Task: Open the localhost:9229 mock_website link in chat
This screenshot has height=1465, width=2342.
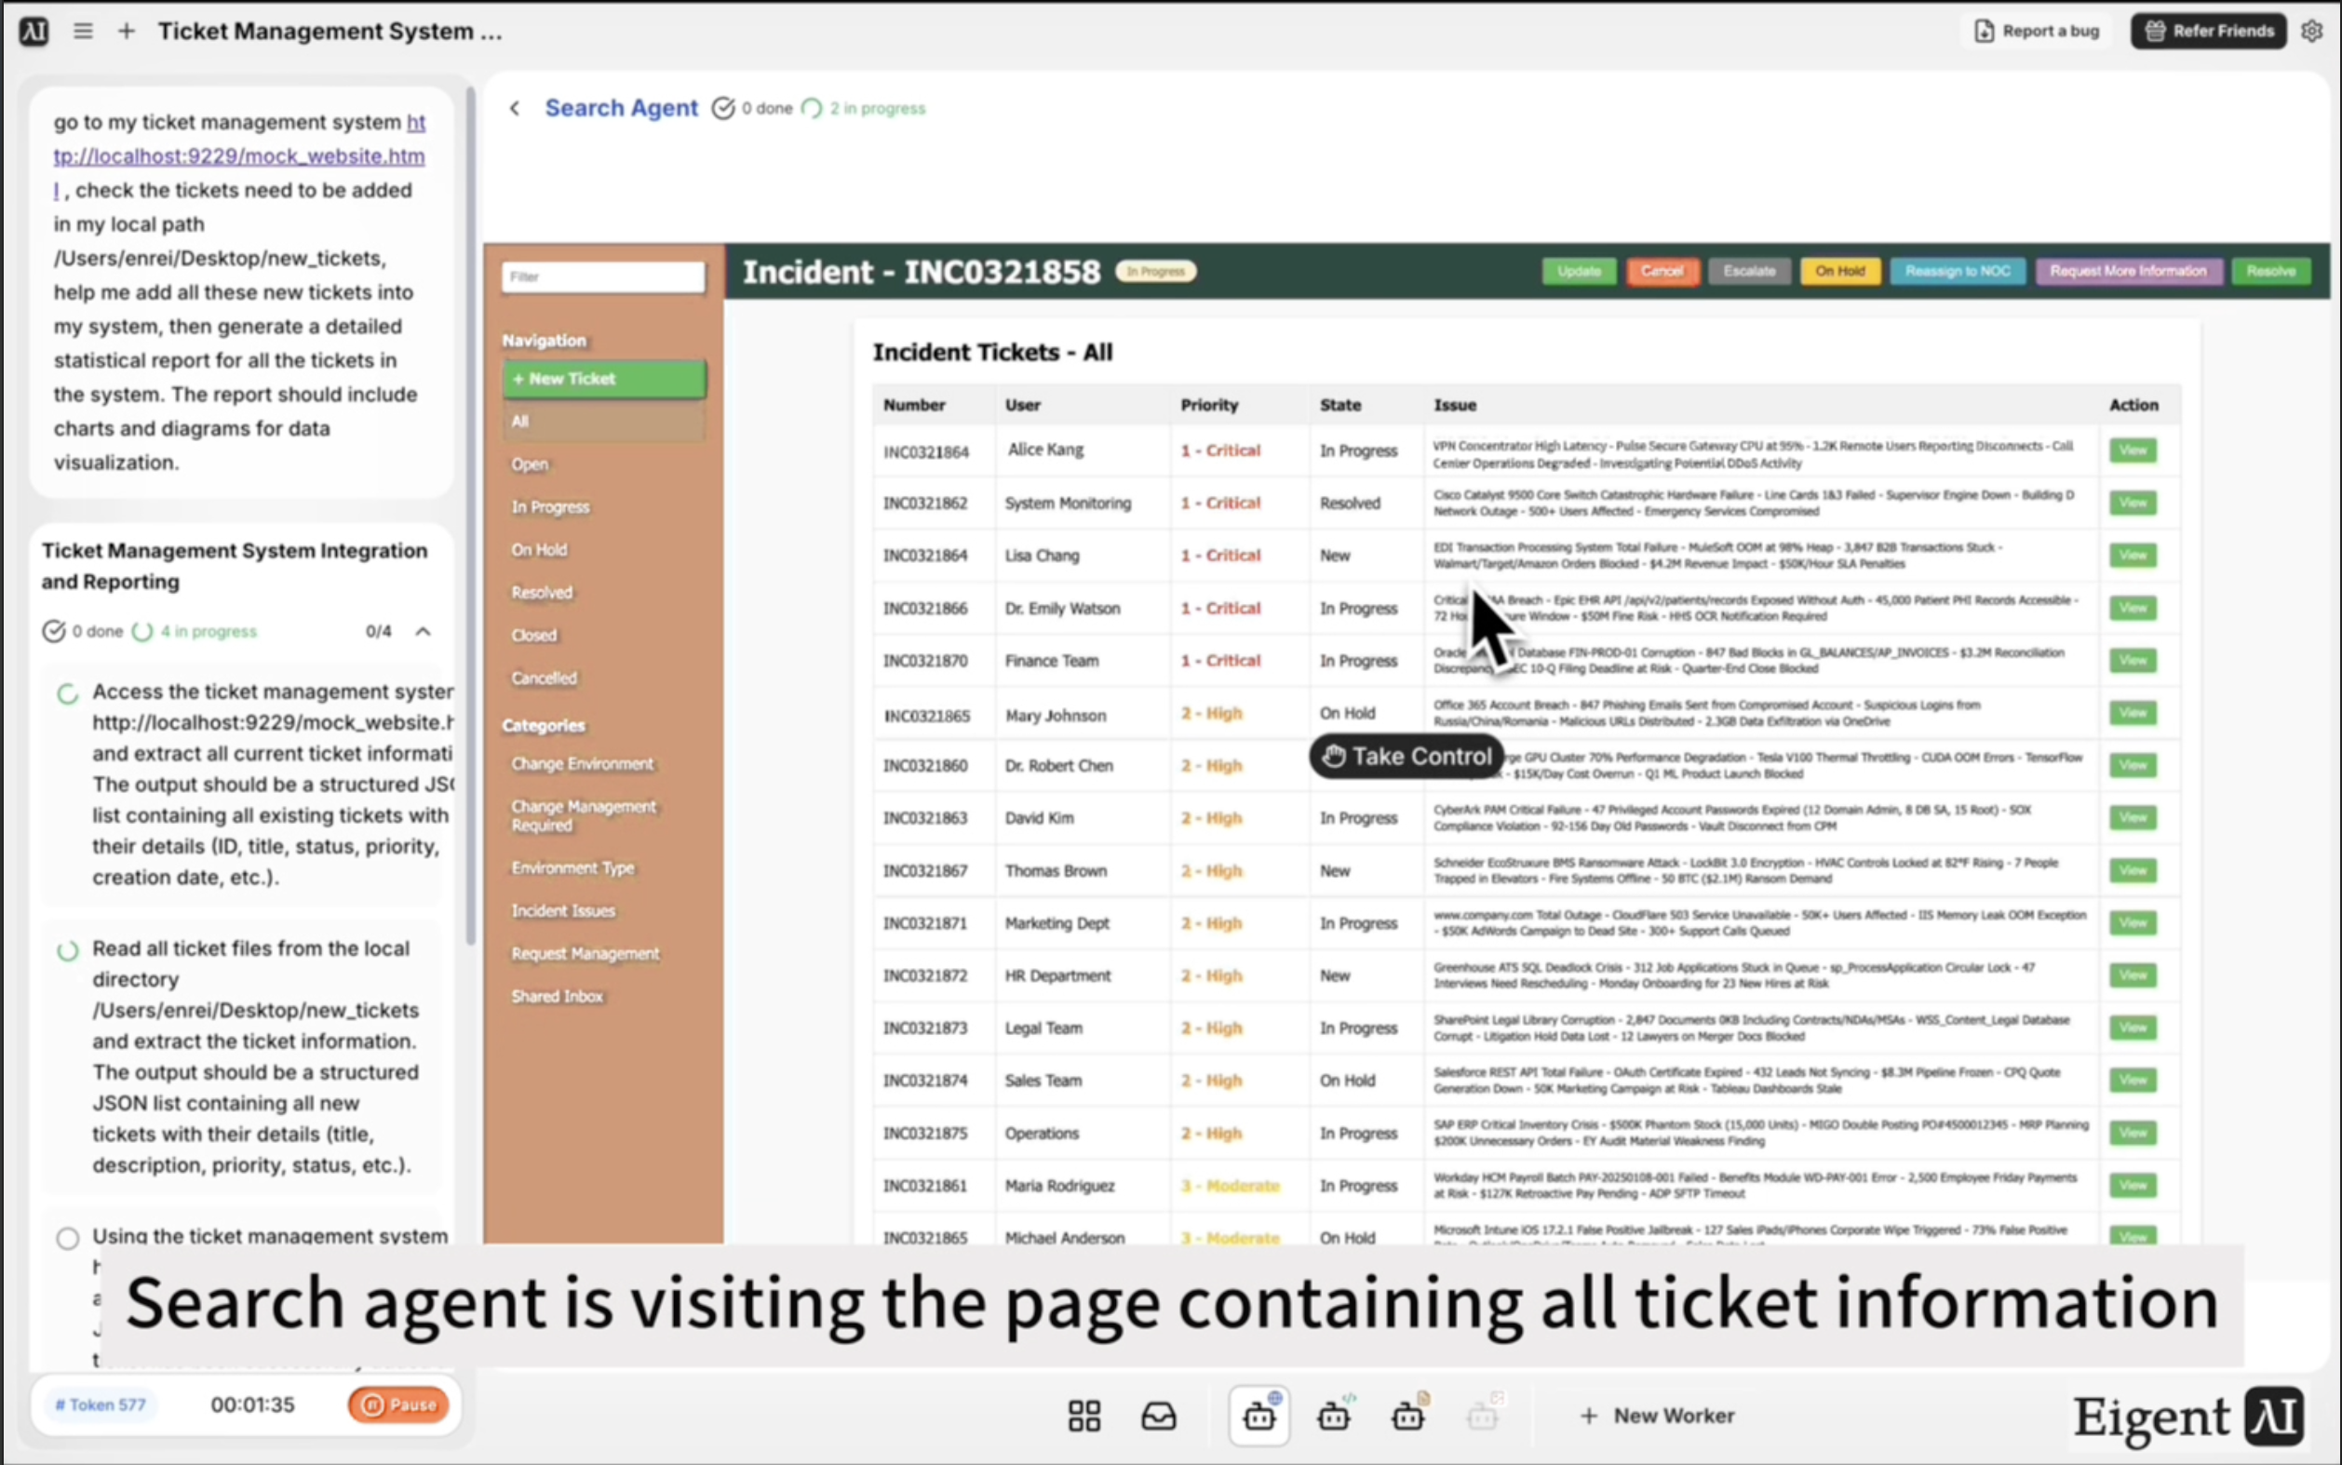Action: click(x=239, y=156)
